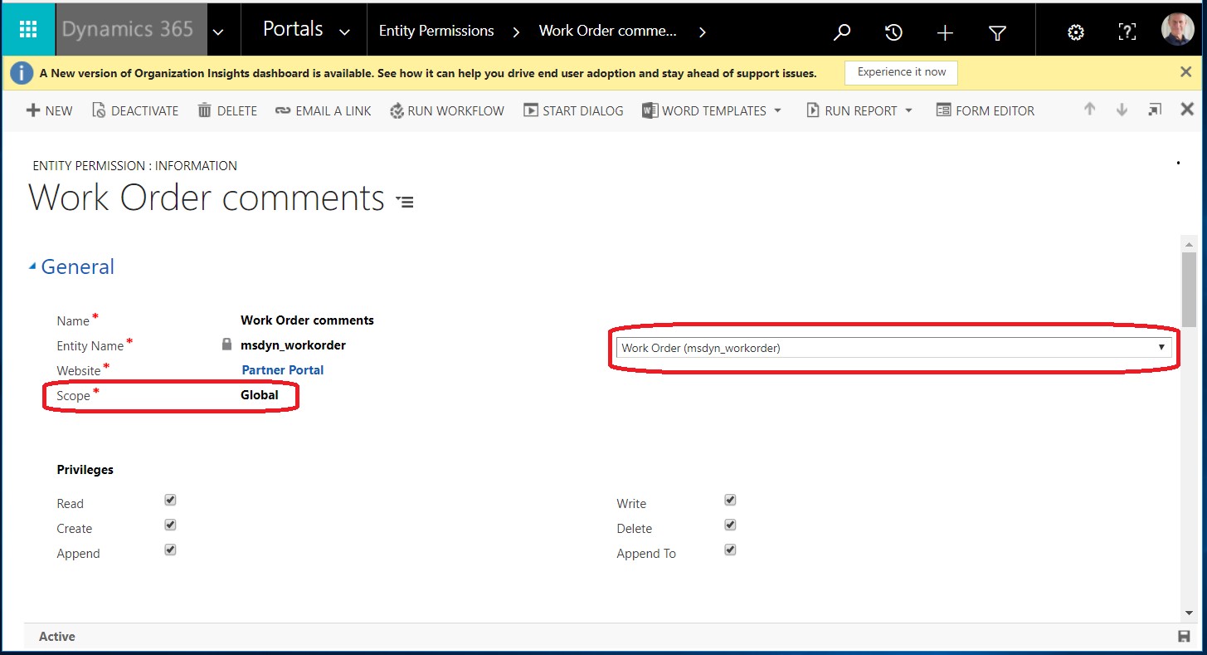Screen dimensions: 1207x655
Task: Expand chevron after Entity Permissions
Action: tap(516, 32)
